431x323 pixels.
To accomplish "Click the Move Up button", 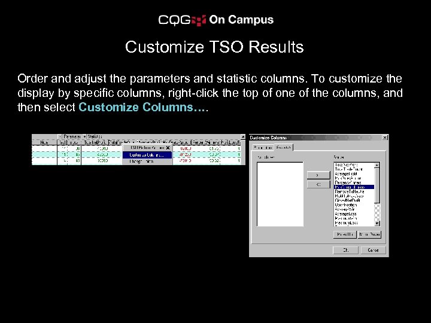I will click(345, 234).
